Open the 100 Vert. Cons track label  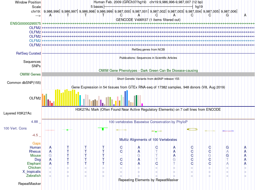click(15, 128)
